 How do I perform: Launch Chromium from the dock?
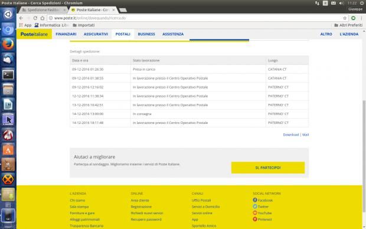[8, 30]
